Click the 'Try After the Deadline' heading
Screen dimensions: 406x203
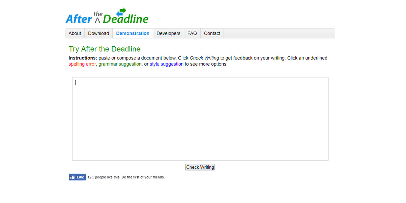(105, 49)
